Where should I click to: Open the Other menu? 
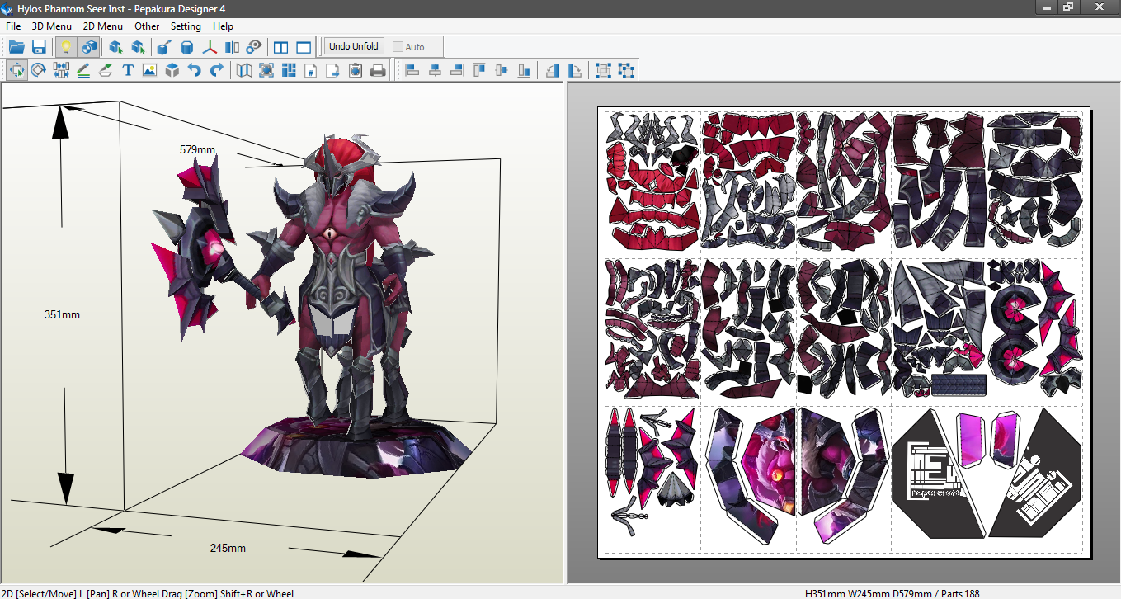click(x=147, y=26)
